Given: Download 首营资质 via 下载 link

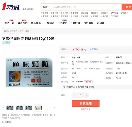Looking at the screenshot, I should (x=118, y=69).
